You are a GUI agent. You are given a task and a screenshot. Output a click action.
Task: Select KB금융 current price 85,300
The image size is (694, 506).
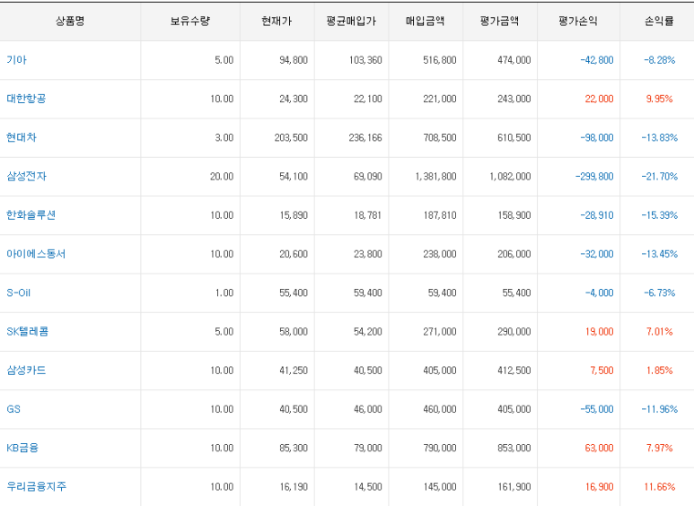point(294,448)
